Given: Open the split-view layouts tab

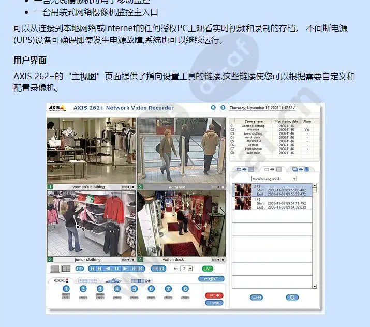Looking at the screenshot, I should pos(87,281).
